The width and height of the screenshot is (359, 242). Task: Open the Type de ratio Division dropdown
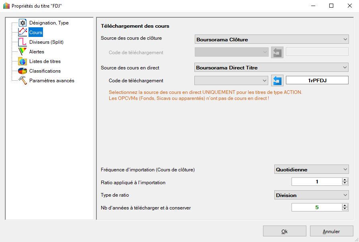click(311, 195)
